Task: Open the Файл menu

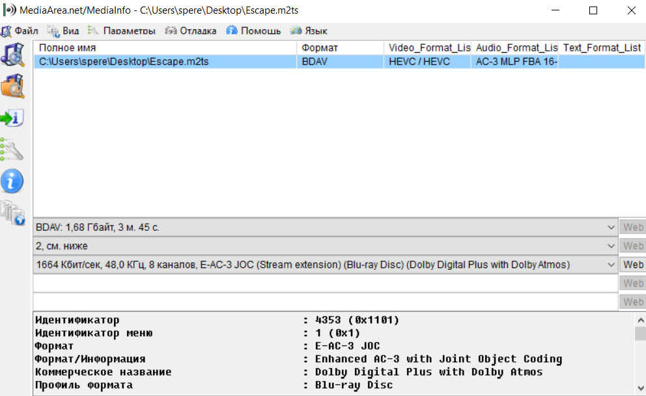Action: pyautogui.click(x=20, y=31)
